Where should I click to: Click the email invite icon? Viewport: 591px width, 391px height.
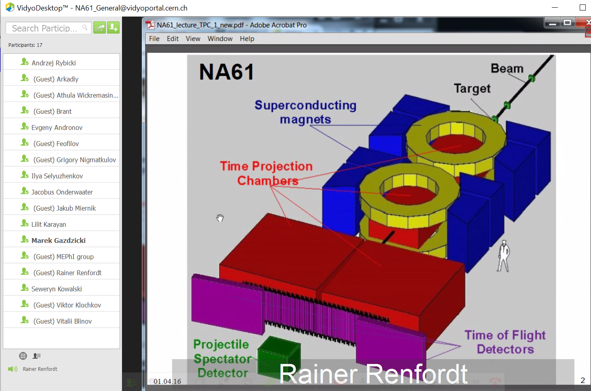[x=100, y=28]
